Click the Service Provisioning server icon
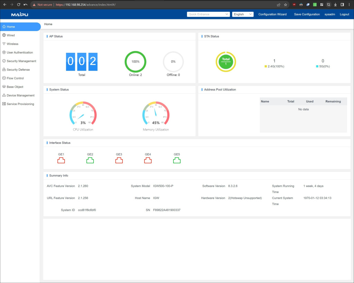The height and width of the screenshot is (283, 354). [x=4, y=104]
